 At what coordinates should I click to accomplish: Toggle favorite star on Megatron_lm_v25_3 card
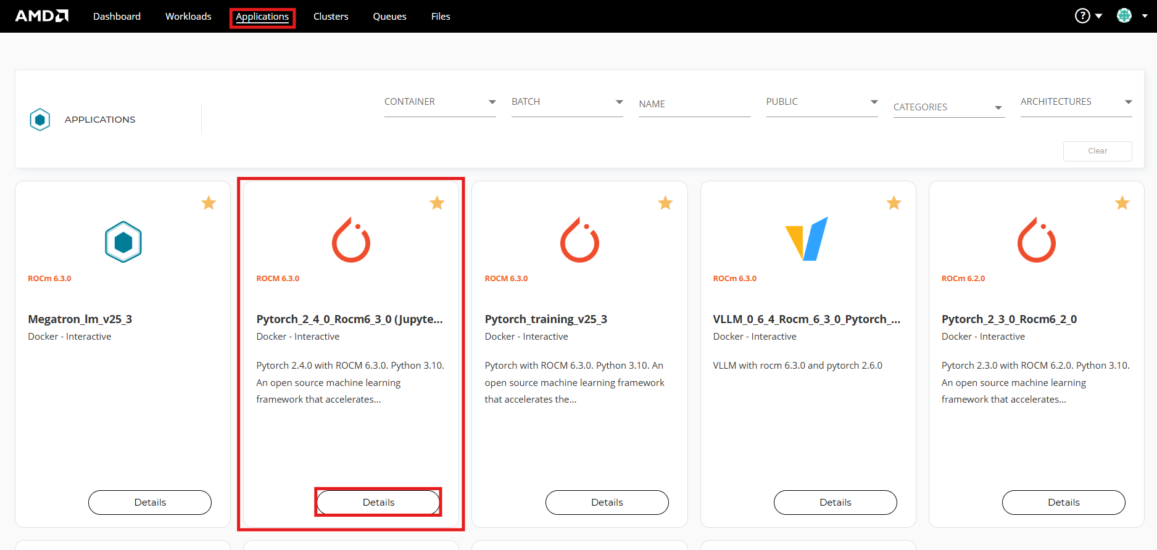(209, 203)
